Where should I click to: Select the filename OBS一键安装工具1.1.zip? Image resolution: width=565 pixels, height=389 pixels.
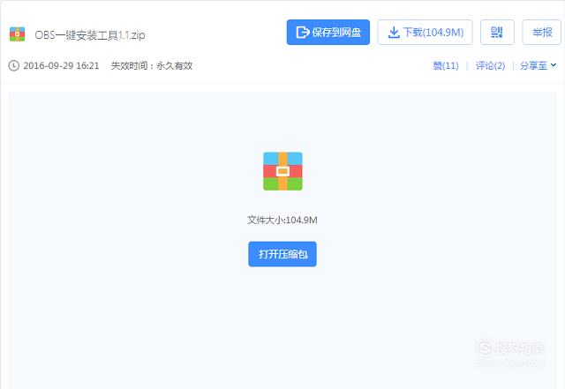coord(90,35)
